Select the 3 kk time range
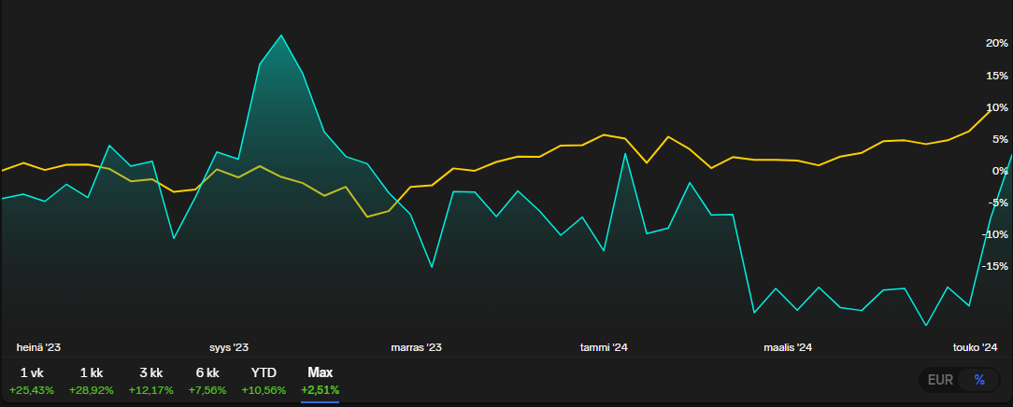The height and width of the screenshot is (407, 1013). (x=151, y=381)
